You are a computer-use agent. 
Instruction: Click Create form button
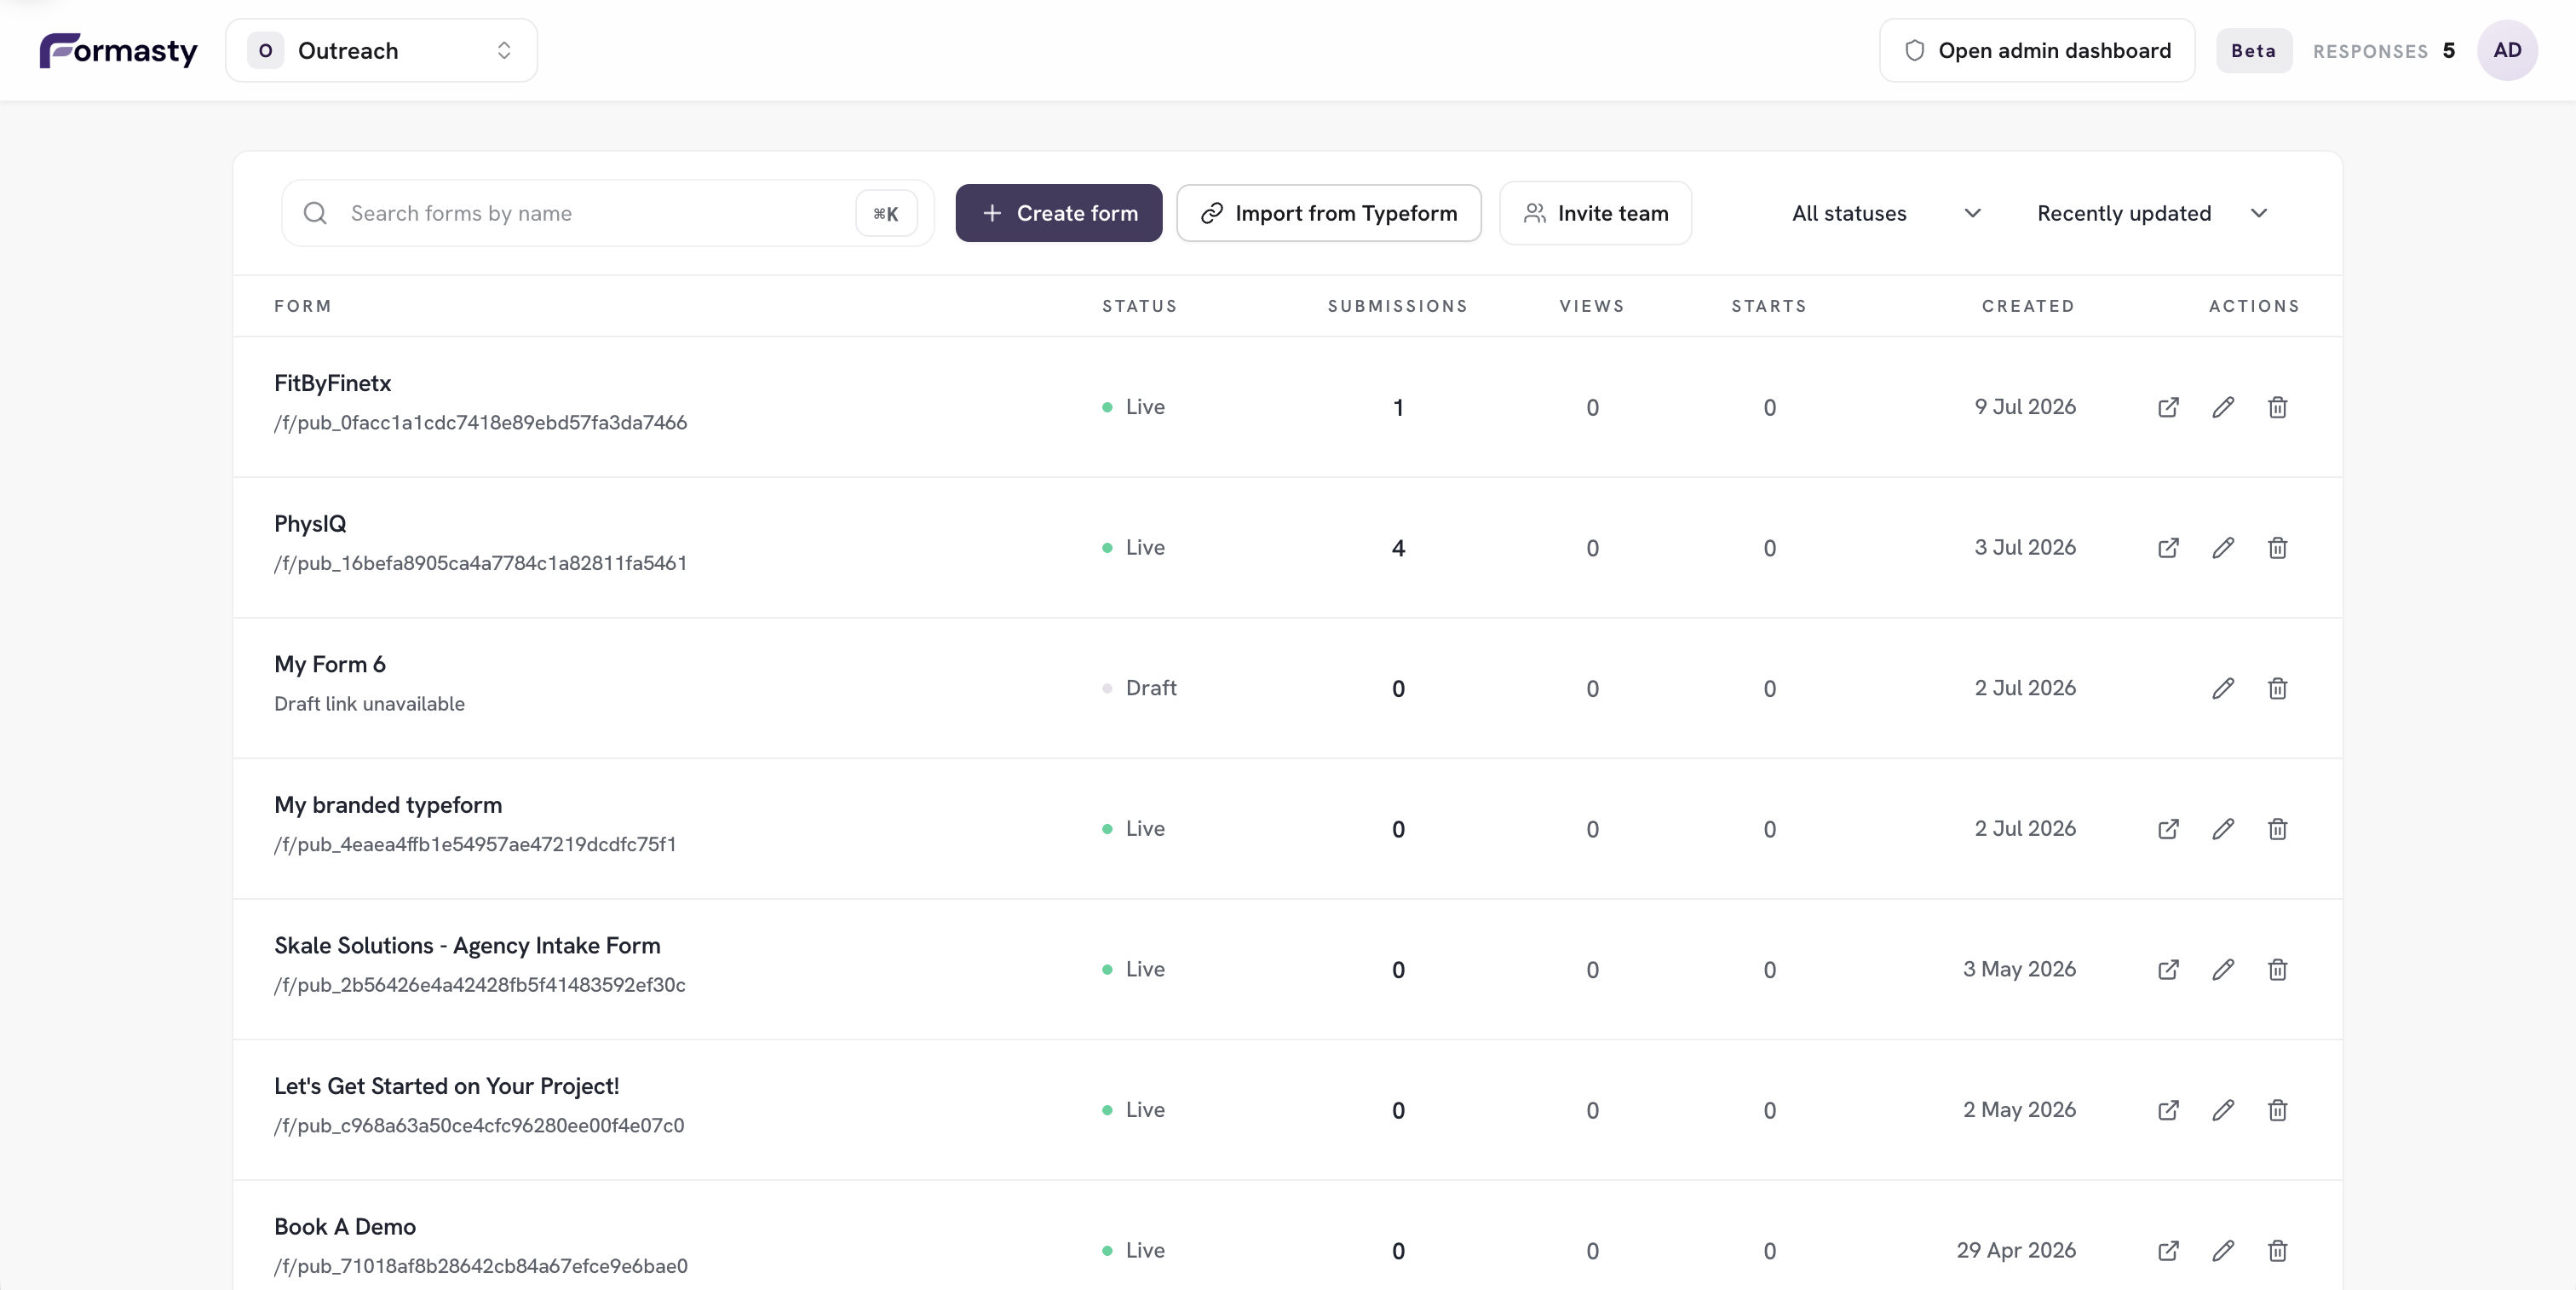(x=1058, y=213)
